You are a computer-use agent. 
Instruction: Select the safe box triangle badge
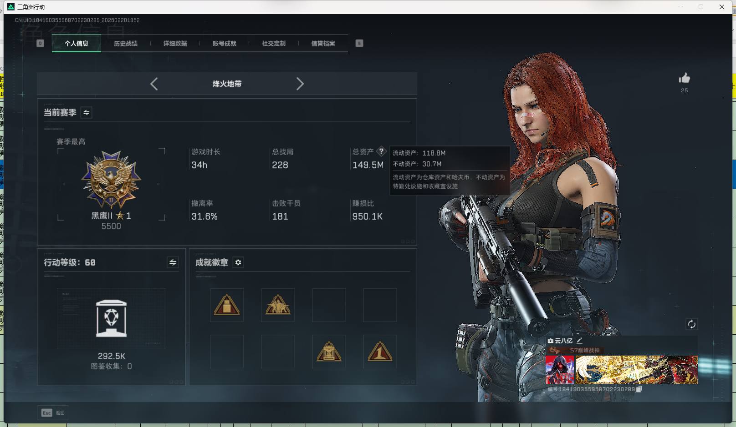coord(329,352)
